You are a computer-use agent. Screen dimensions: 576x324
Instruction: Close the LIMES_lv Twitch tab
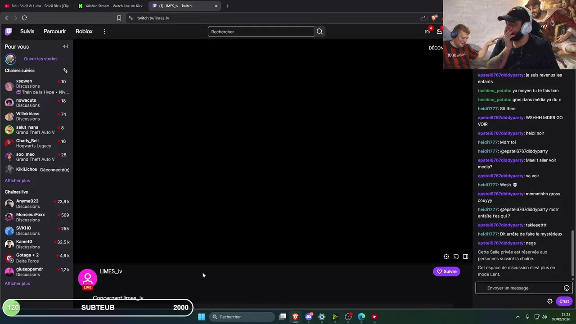216,6
